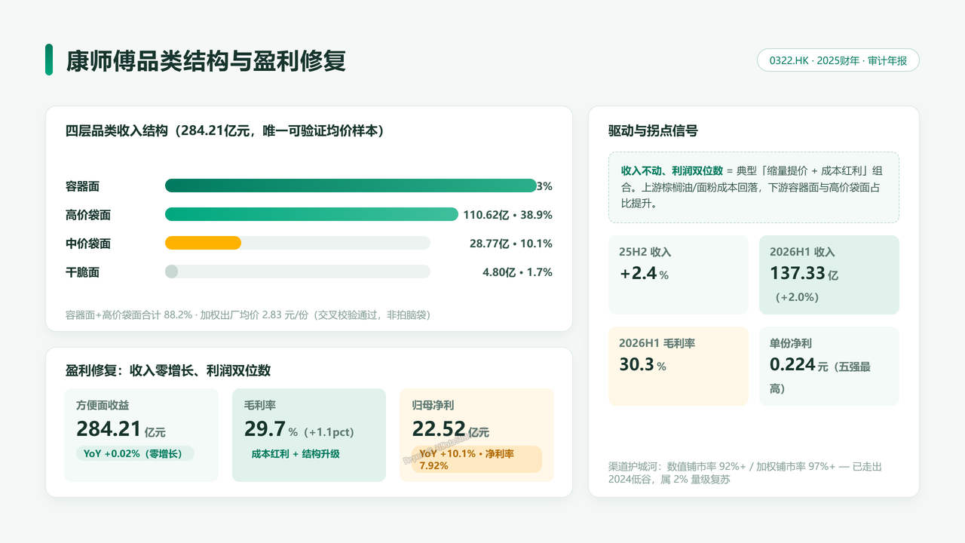Select the 中价袋面 yellow bar

point(203,243)
